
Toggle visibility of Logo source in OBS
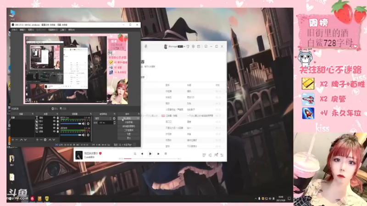pos(54,125)
